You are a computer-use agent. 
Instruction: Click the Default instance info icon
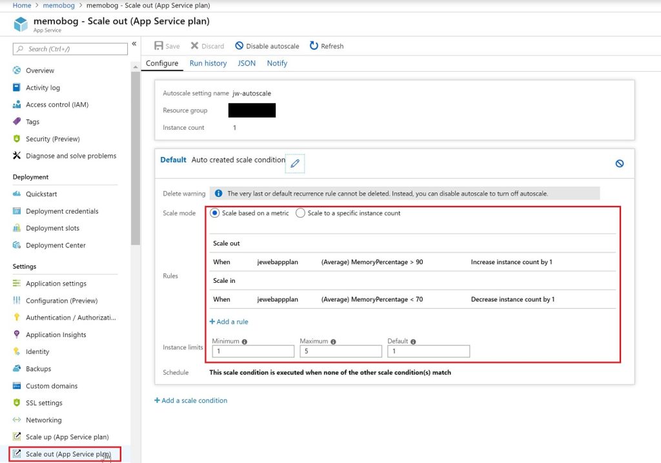coord(413,342)
